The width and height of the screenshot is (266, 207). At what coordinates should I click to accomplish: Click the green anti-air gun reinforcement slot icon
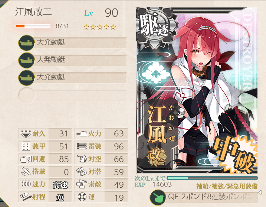click(x=158, y=198)
